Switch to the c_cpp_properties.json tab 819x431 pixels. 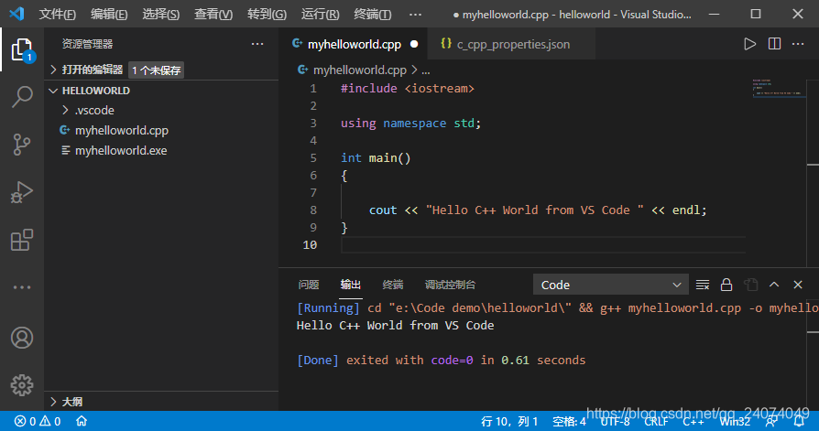coord(513,44)
